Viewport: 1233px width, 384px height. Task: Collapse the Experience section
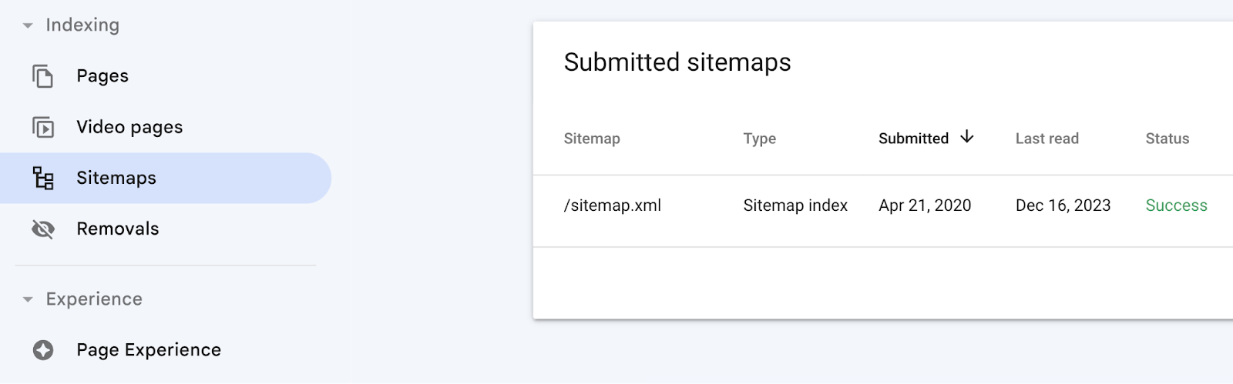click(28, 299)
